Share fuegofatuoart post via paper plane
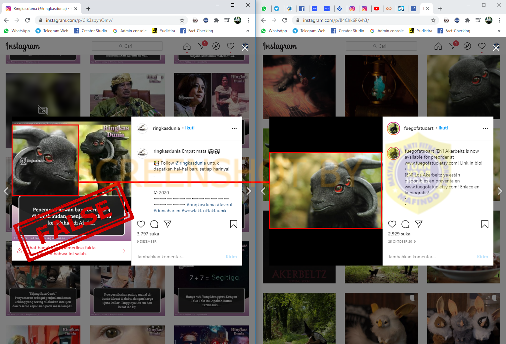 [419, 224]
